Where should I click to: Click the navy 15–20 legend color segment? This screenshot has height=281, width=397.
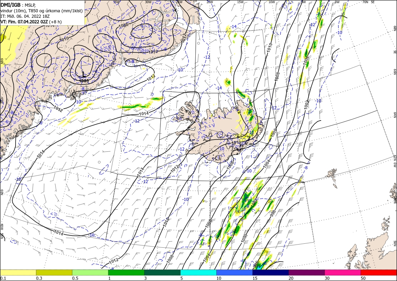coord(270,272)
